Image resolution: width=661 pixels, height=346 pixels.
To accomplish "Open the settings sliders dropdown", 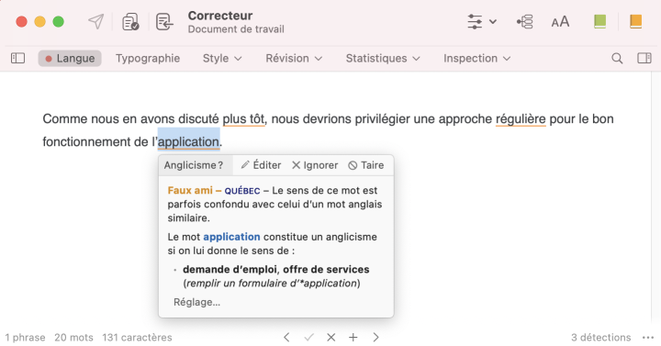I will [481, 21].
